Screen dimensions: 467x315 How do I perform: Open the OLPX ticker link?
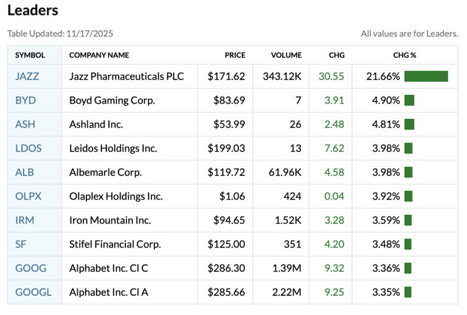click(x=29, y=196)
